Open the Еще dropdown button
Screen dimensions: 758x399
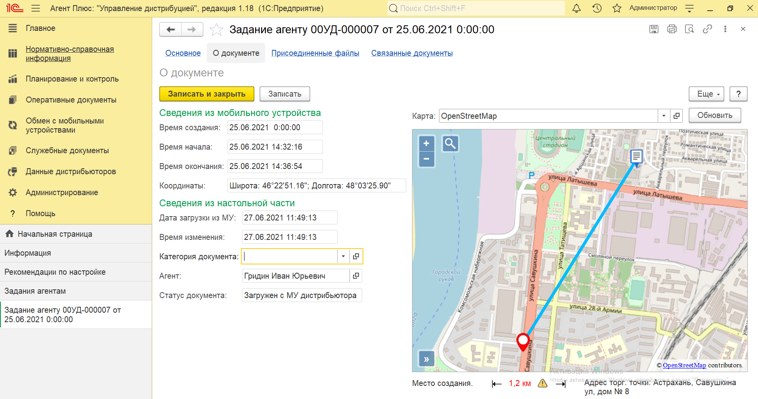(706, 94)
